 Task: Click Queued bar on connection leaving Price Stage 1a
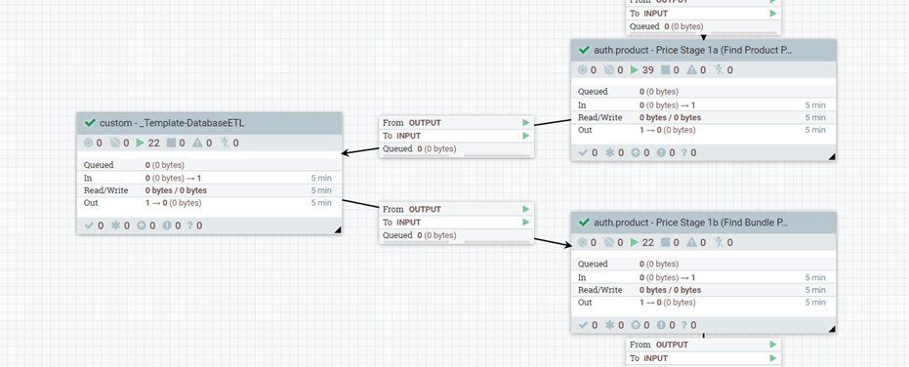tap(456, 149)
